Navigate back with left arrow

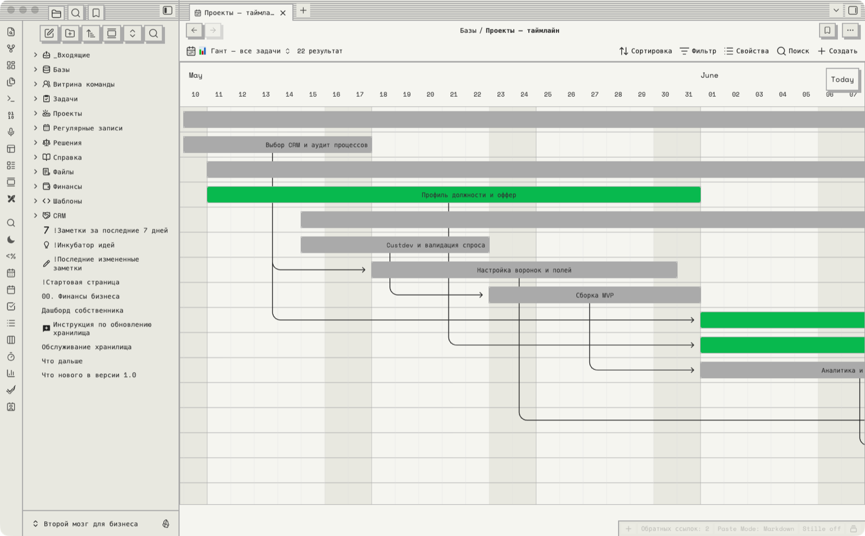coord(194,31)
